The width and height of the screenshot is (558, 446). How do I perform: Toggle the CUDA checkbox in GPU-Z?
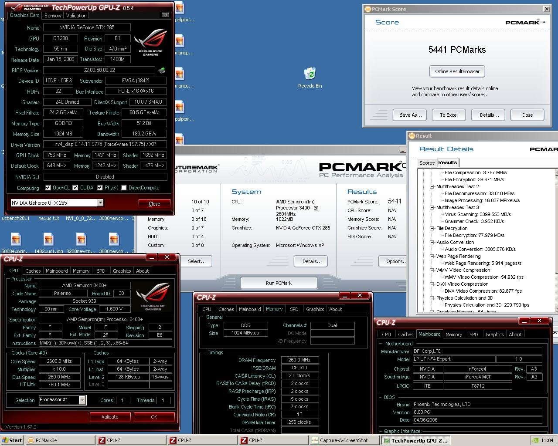point(75,188)
